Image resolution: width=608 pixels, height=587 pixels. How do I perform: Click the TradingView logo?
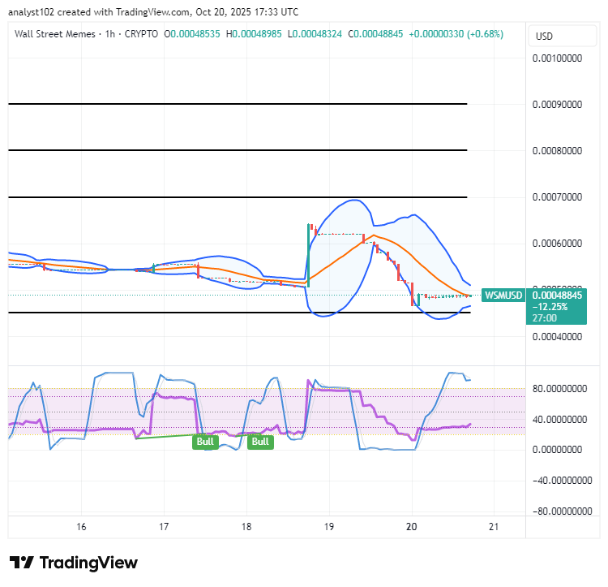pyautogui.click(x=74, y=563)
